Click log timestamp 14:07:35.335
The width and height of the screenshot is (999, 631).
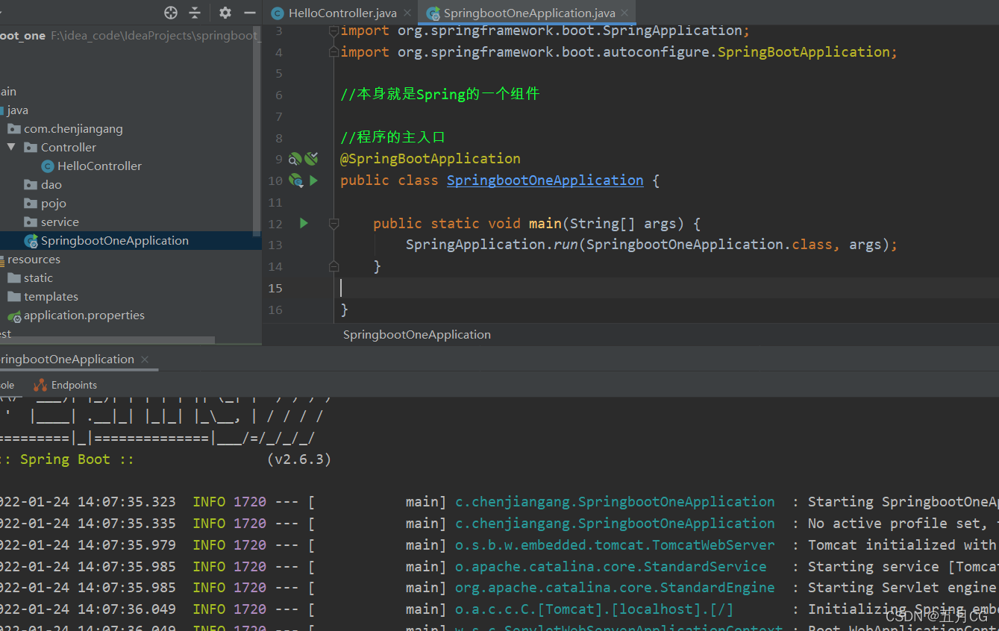coord(127,524)
